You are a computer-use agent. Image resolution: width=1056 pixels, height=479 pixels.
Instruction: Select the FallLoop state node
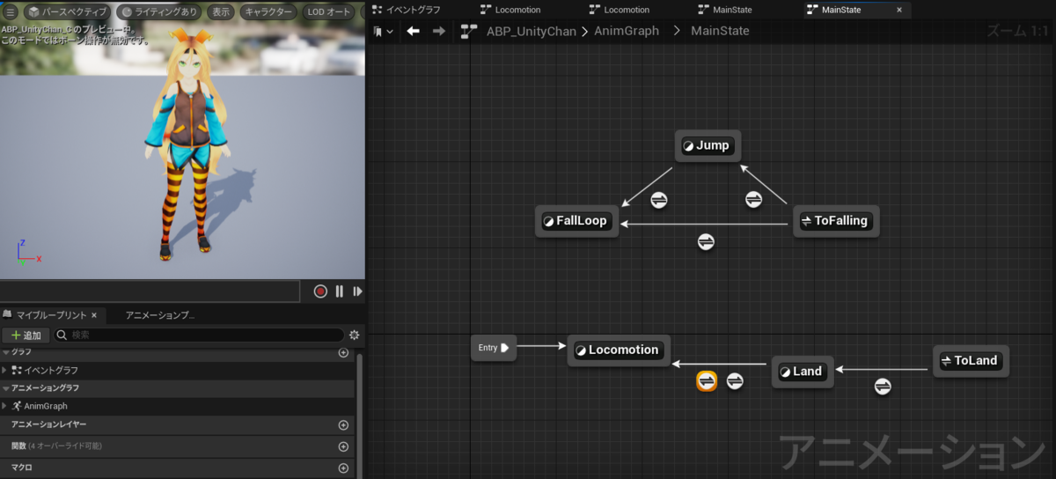[x=577, y=220]
